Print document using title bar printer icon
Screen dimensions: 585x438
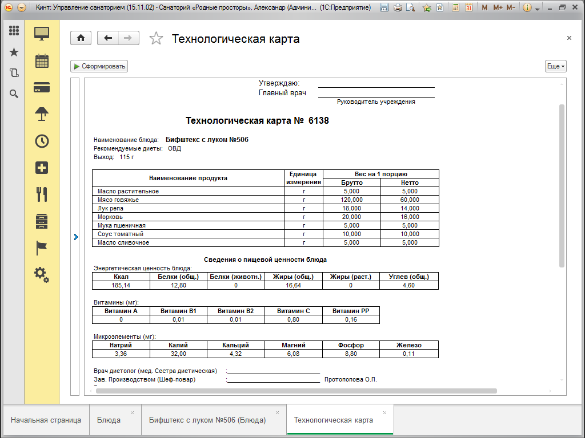coord(398,7)
